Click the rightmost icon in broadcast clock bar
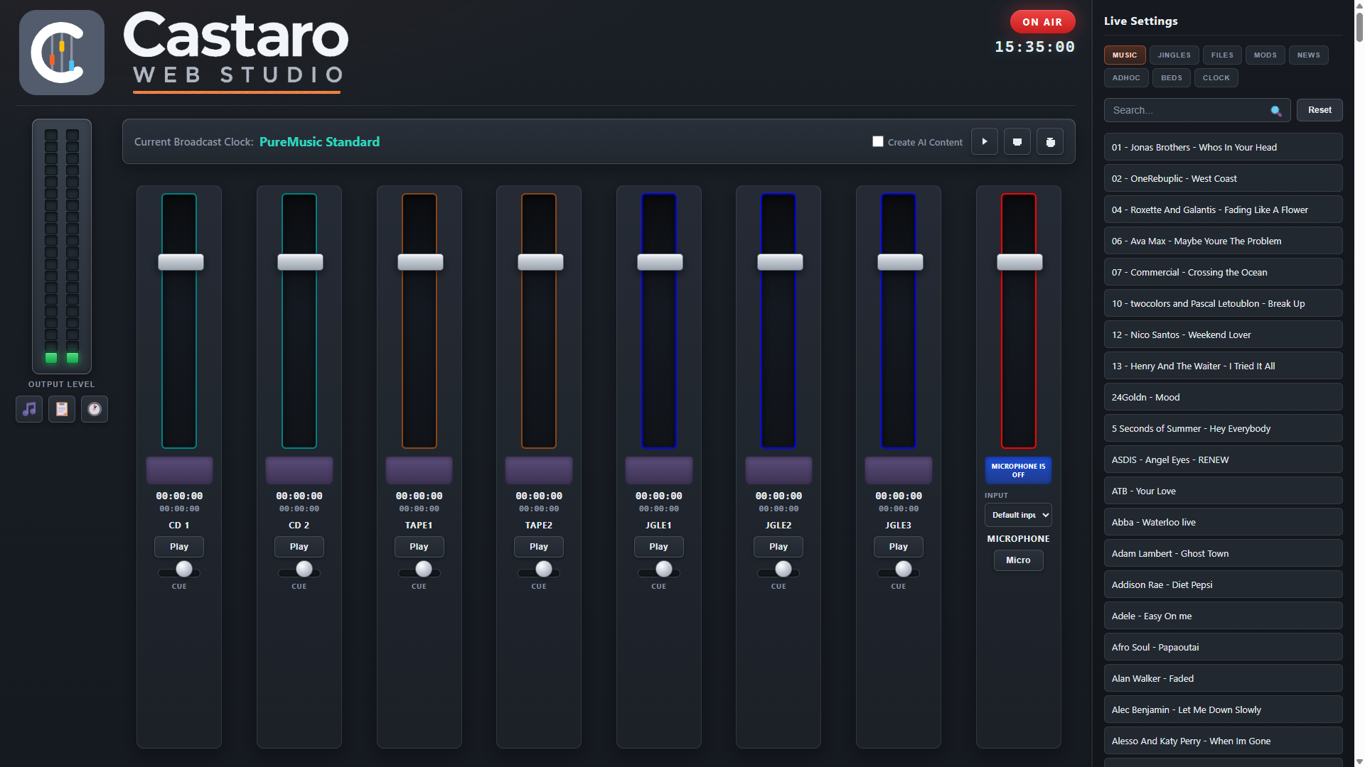The height and width of the screenshot is (767, 1365). tap(1050, 141)
